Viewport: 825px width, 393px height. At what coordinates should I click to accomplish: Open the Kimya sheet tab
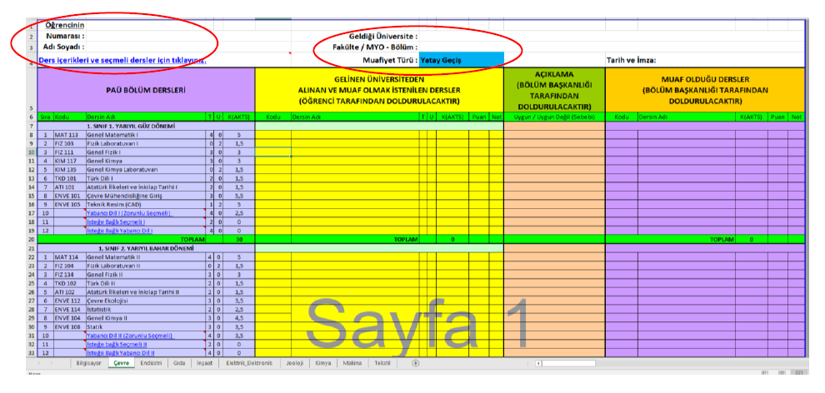(322, 363)
